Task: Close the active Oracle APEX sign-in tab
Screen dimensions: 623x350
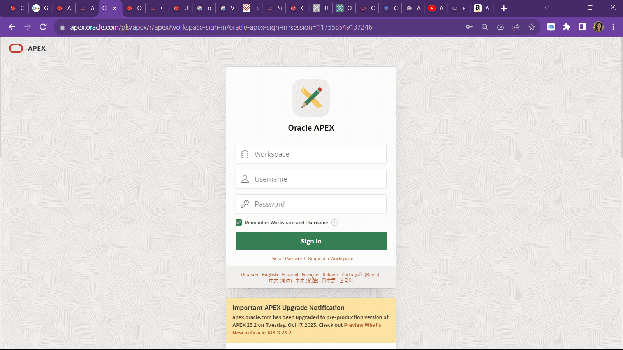Action: click(114, 8)
